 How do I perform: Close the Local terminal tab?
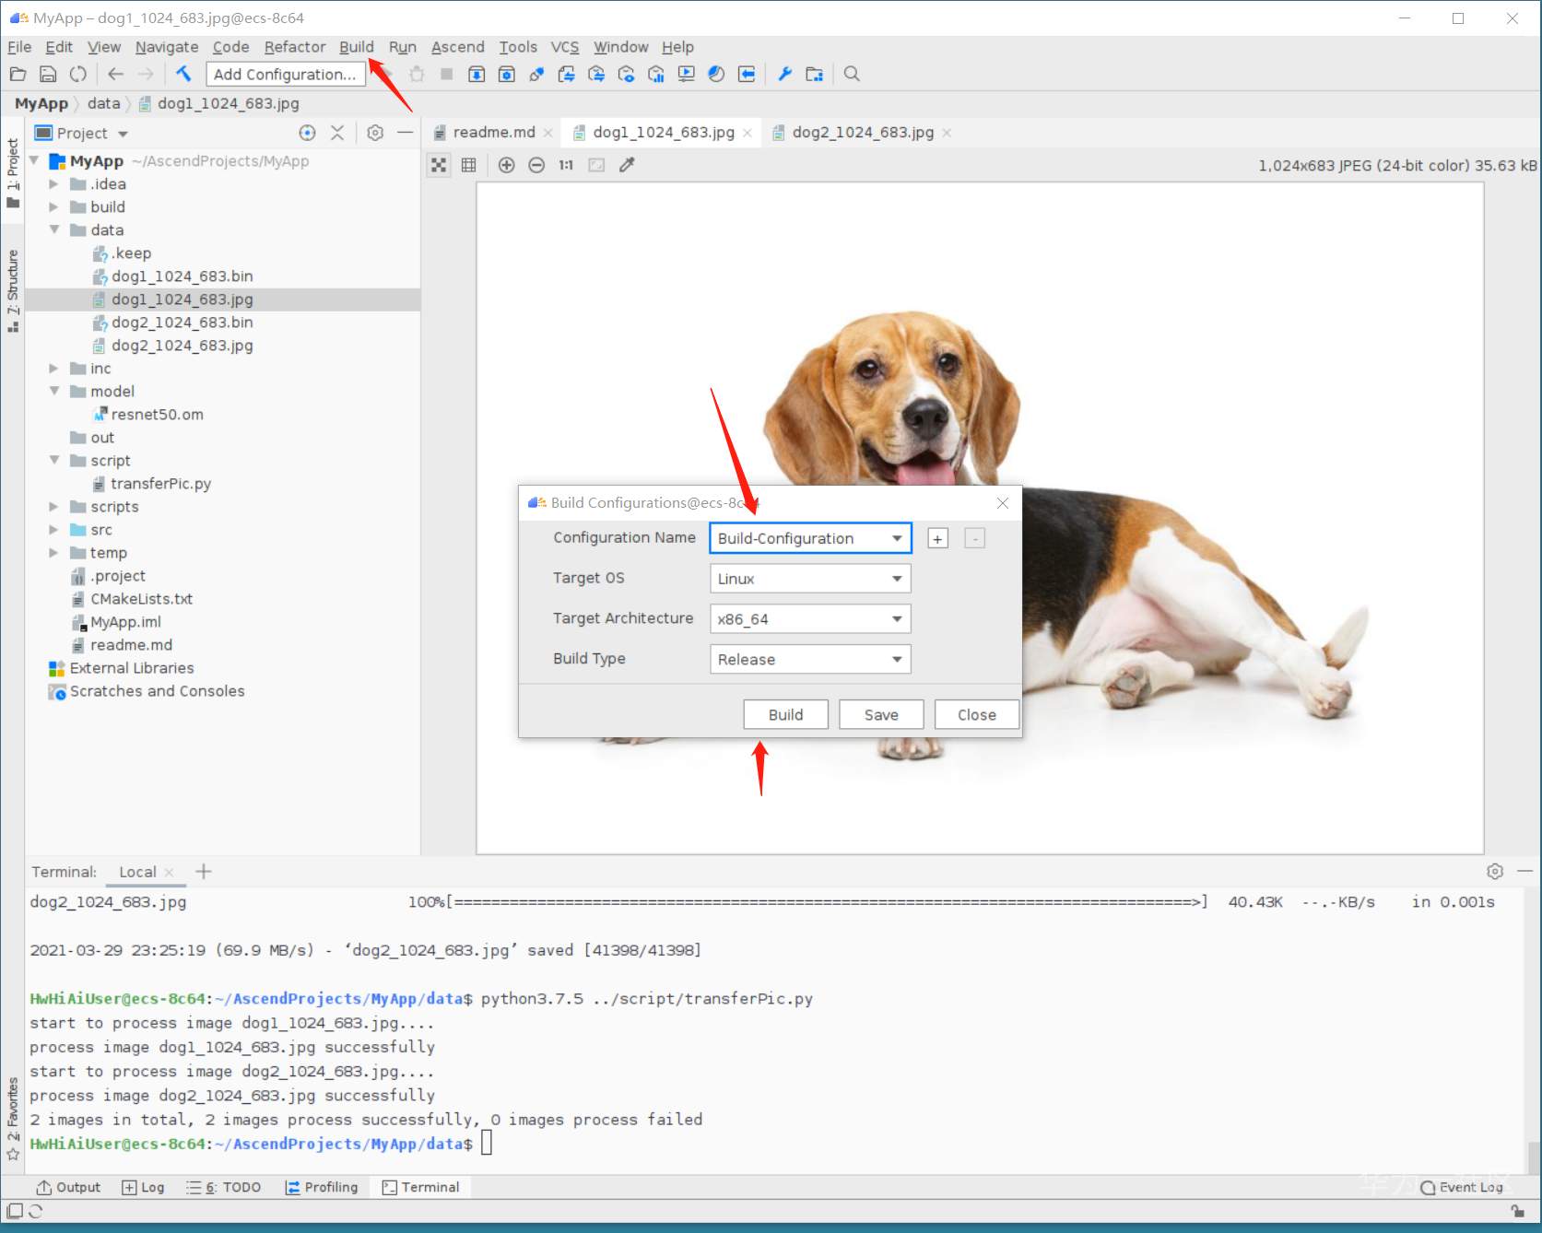169,872
